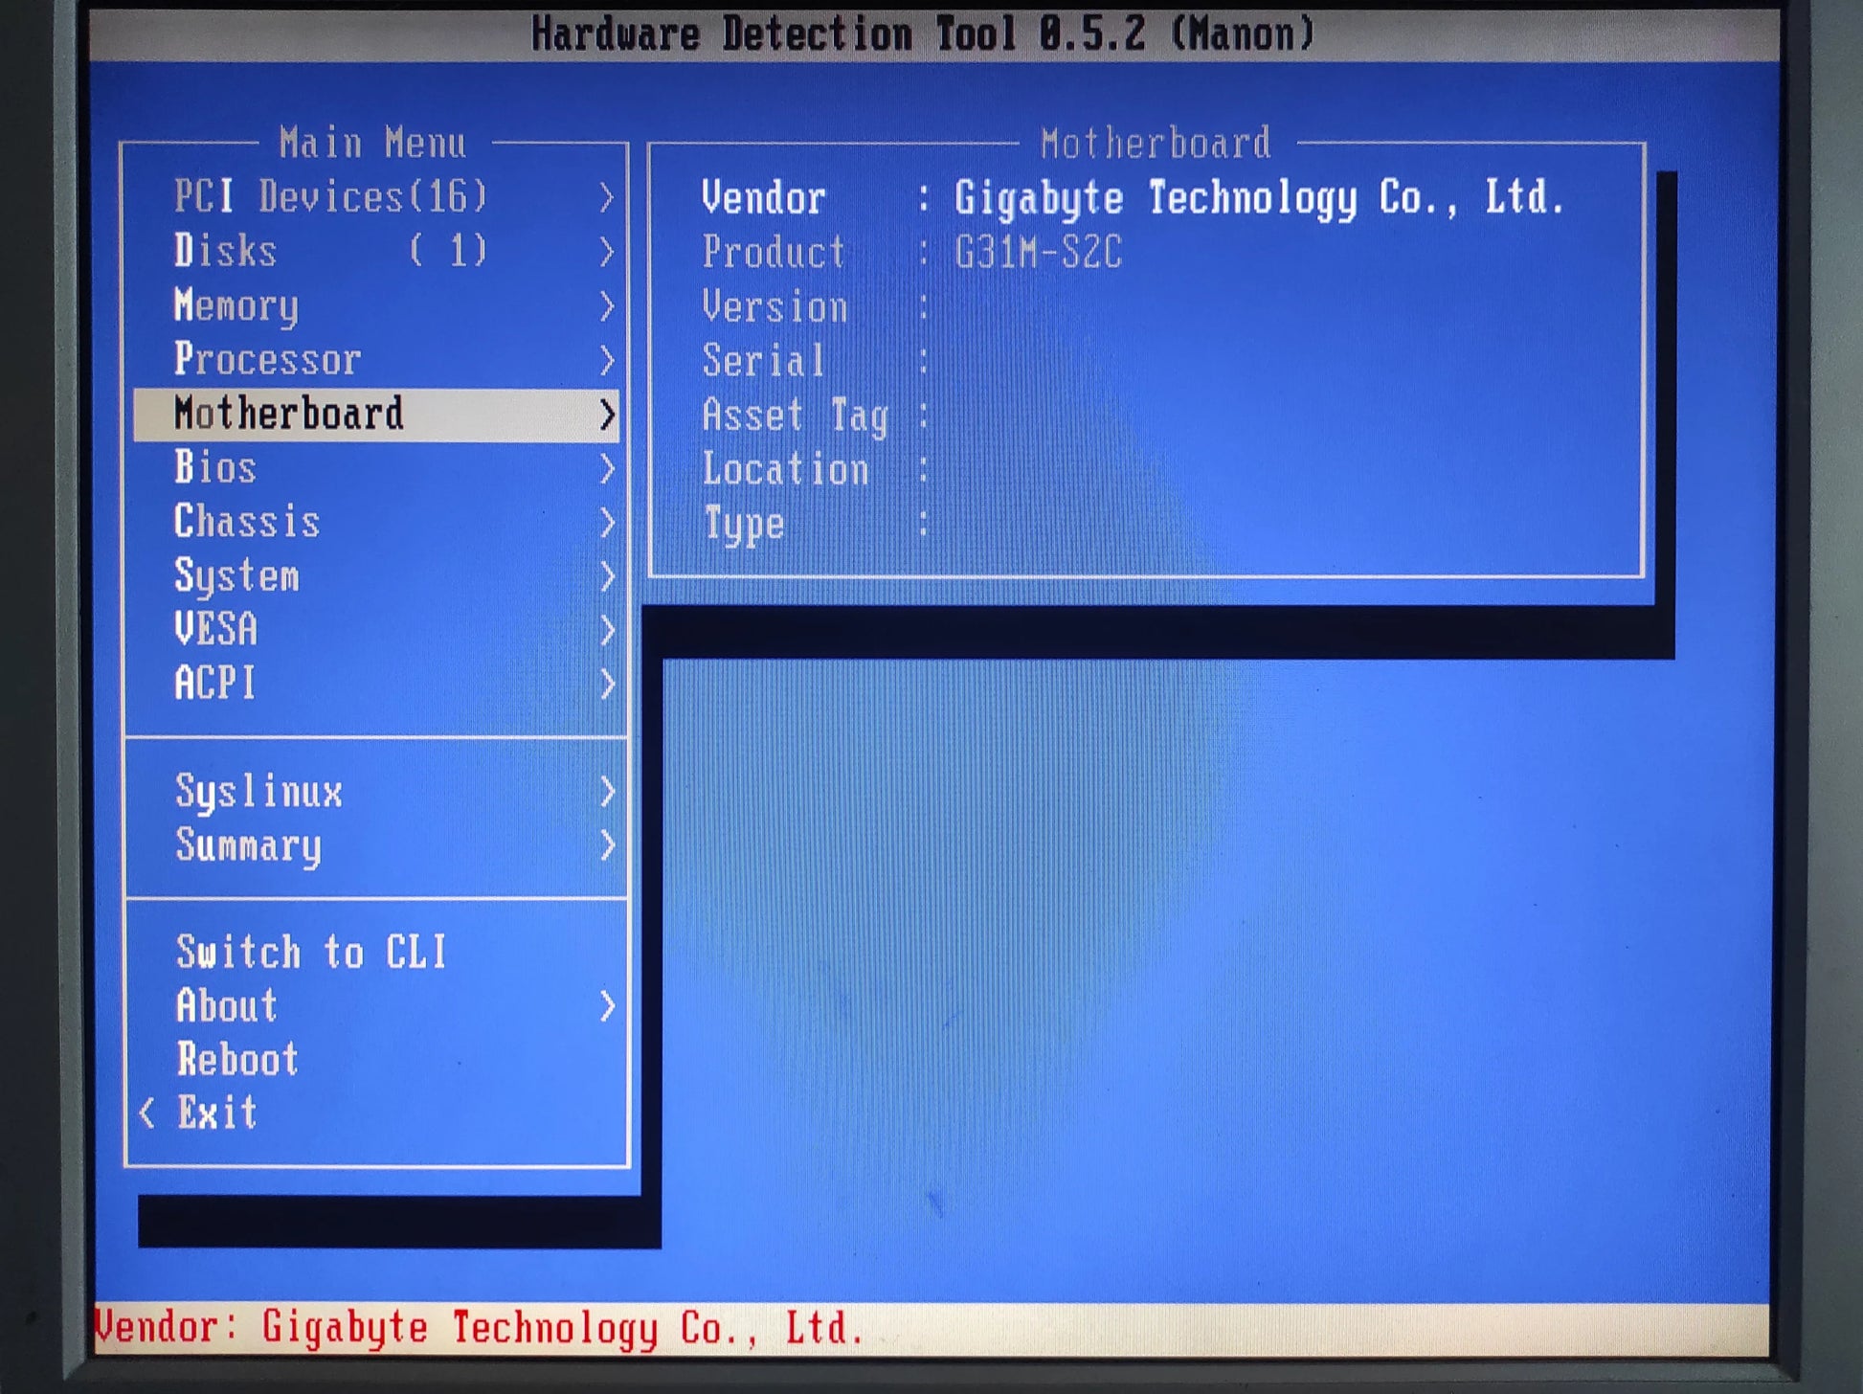Expand the Summary chevron
This screenshot has height=1394, width=1863.
[x=606, y=845]
